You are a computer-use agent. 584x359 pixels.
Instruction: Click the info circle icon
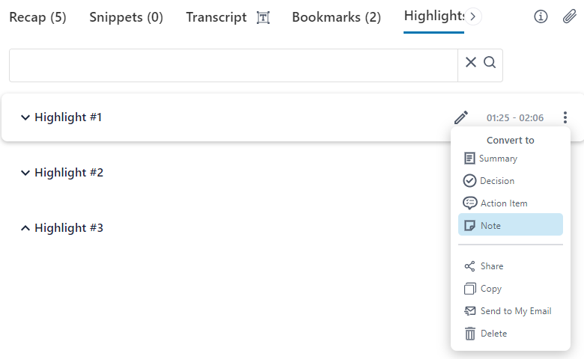[541, 17]
